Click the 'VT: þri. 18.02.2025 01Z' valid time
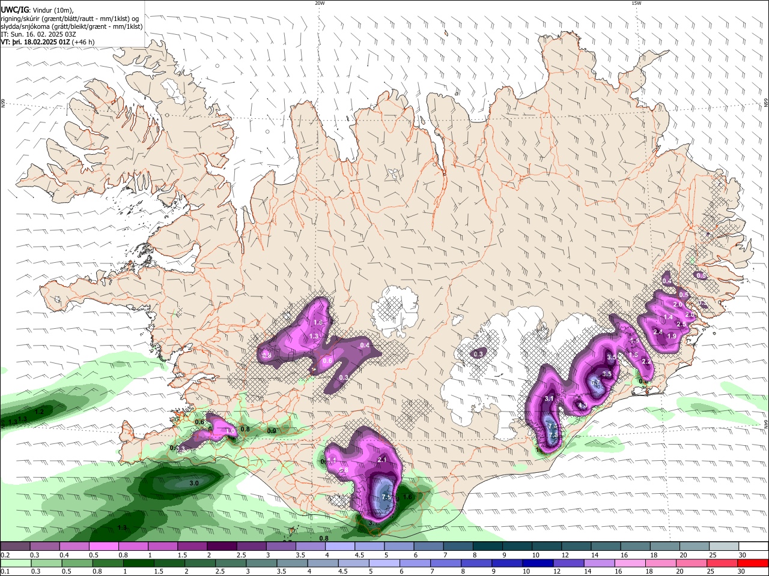 (x=34, y=42)
